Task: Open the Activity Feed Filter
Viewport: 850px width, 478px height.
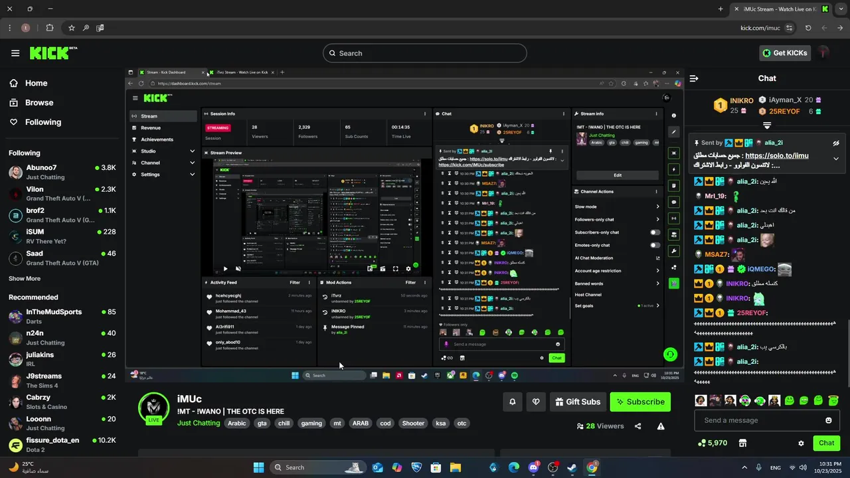Action: pos(295,282)
